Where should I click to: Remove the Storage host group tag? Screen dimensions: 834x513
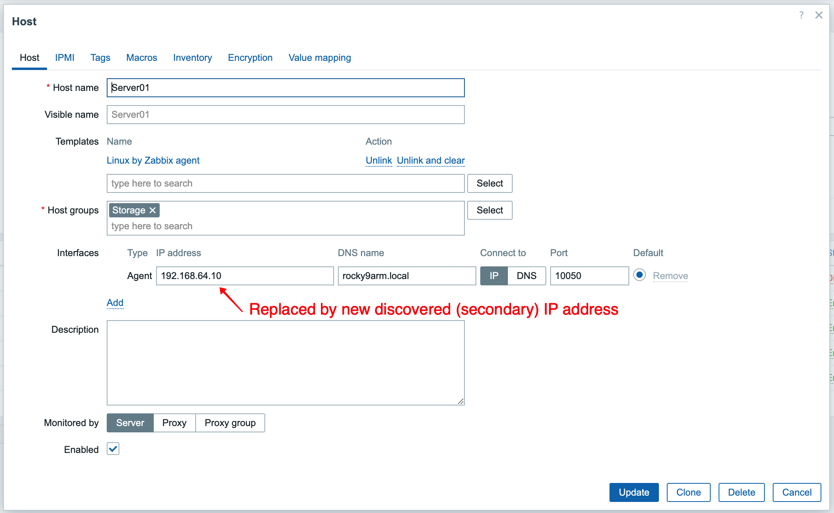(153, 210)
